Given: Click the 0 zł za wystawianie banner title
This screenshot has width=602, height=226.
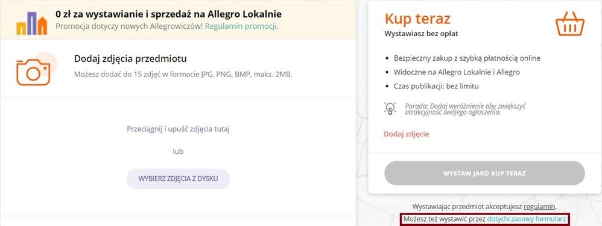Looking at the screenshot, I should coord(168,14).
